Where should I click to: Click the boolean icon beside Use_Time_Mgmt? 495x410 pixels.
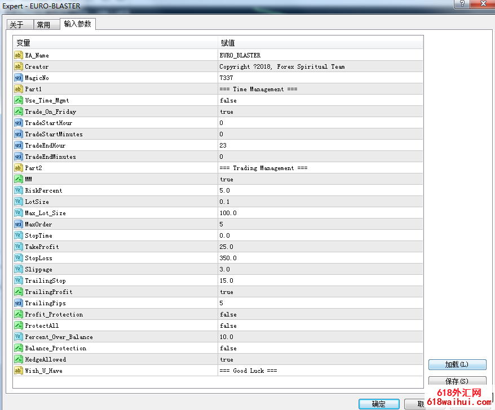18,100
